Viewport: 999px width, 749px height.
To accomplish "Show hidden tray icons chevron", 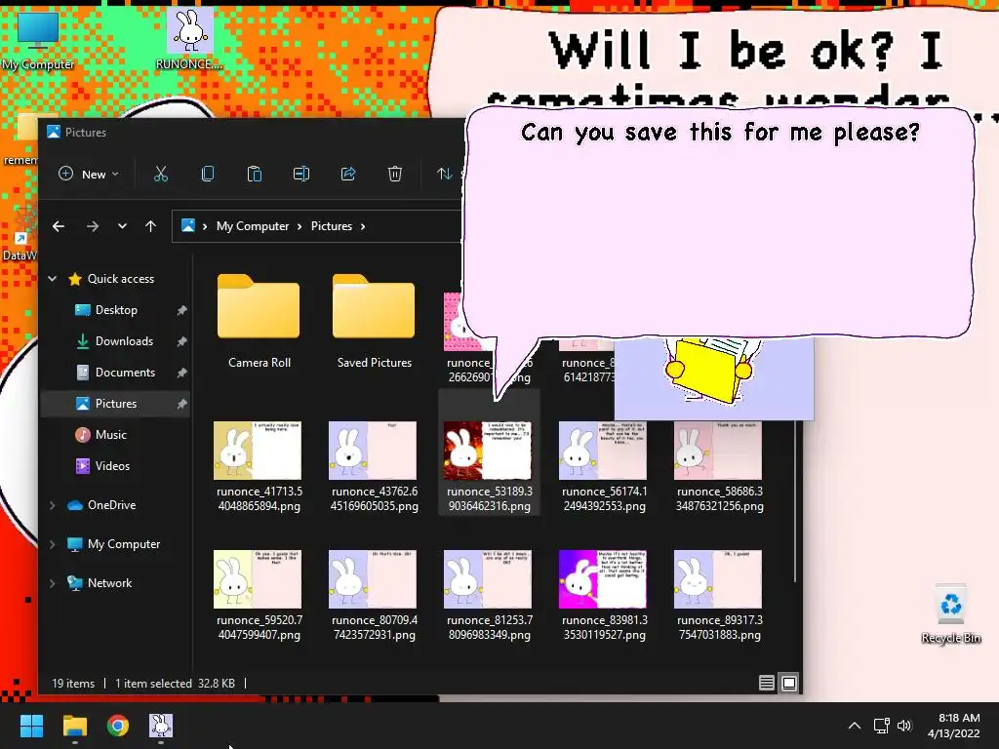I will 855,726.
